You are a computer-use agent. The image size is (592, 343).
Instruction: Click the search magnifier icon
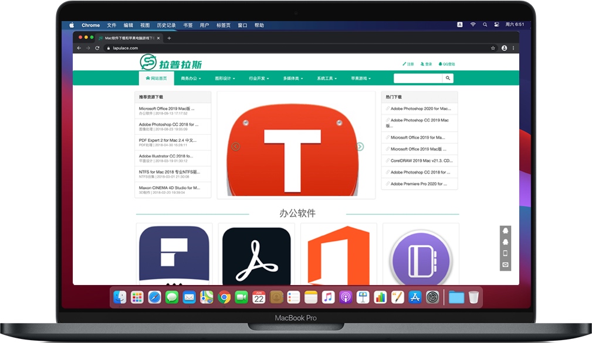(448, 78)
